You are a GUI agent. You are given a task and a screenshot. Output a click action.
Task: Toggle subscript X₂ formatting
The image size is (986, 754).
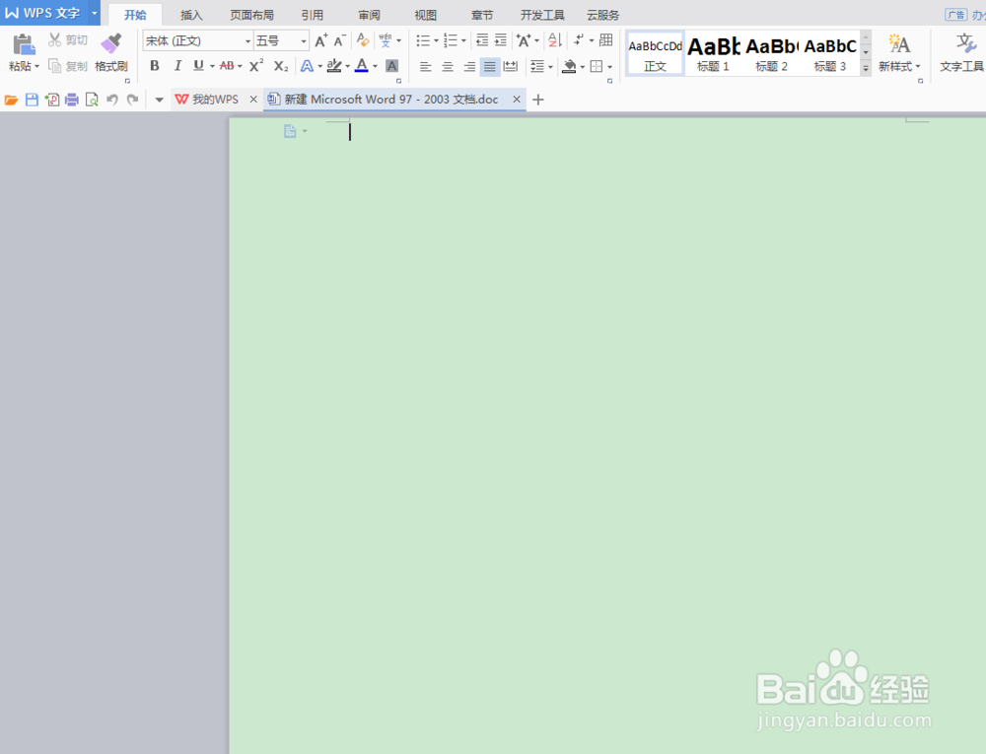(281, 66)
